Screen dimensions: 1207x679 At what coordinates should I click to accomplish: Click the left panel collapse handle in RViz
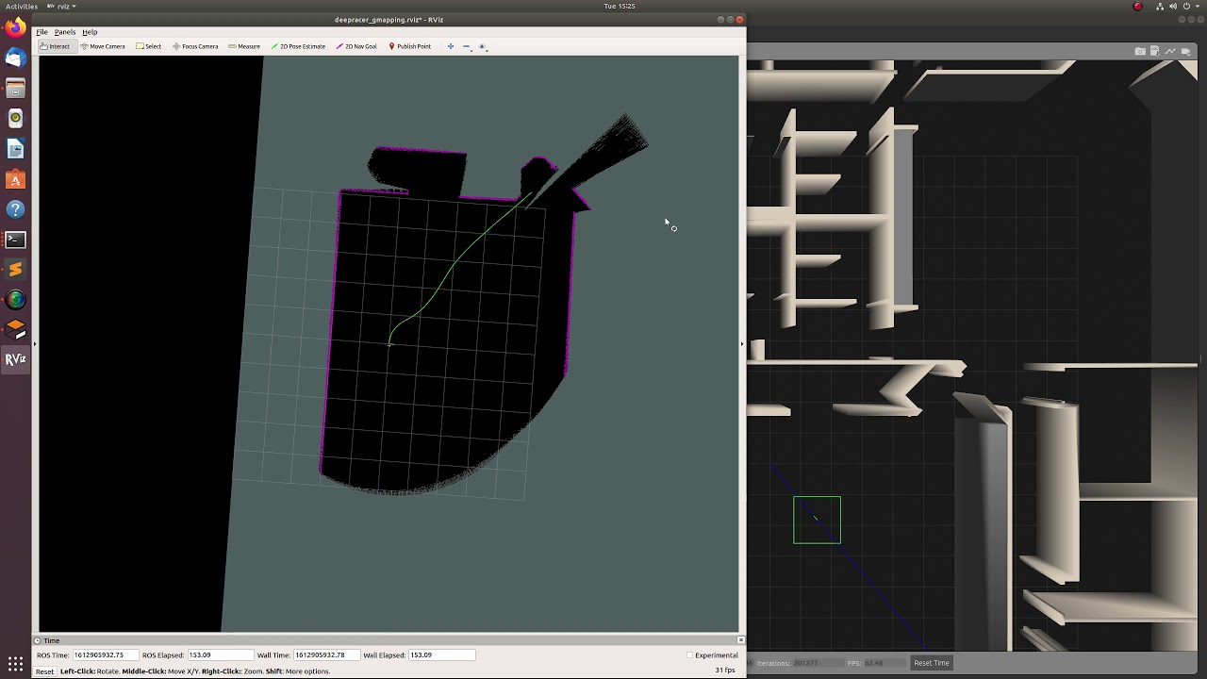tap(35, 343)
